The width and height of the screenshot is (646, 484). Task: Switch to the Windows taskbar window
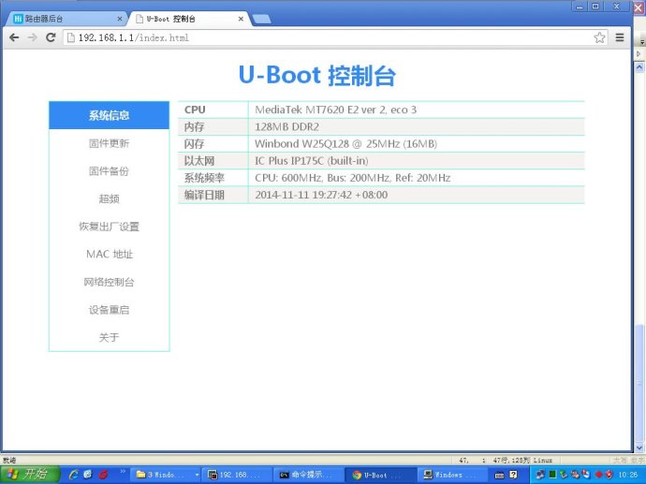point(452,475)
